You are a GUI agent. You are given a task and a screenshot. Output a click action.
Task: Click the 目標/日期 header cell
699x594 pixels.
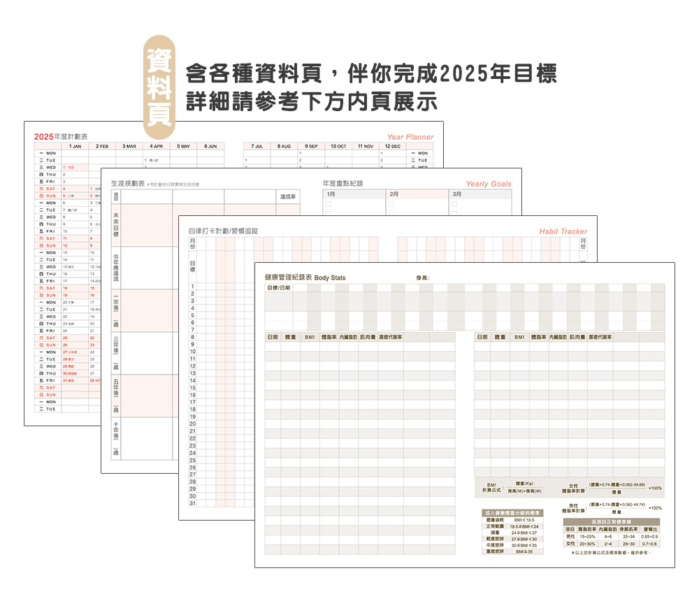(x=279, y=288)
